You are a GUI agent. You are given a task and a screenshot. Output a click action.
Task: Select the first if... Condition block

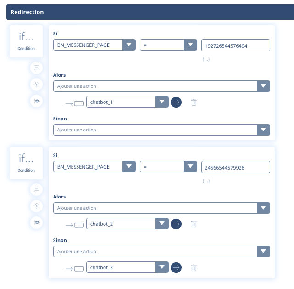(26, 41)
